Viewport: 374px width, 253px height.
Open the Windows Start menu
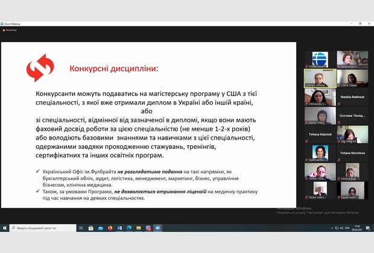tap(4, 228)
